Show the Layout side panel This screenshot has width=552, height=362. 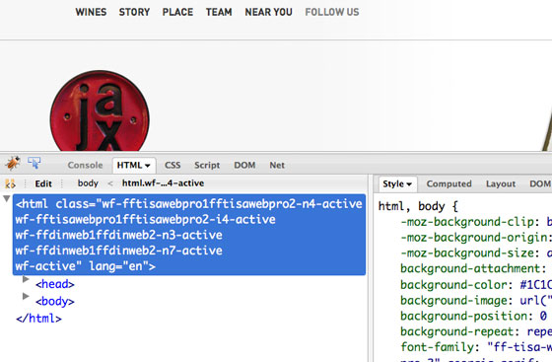point(501,183)
